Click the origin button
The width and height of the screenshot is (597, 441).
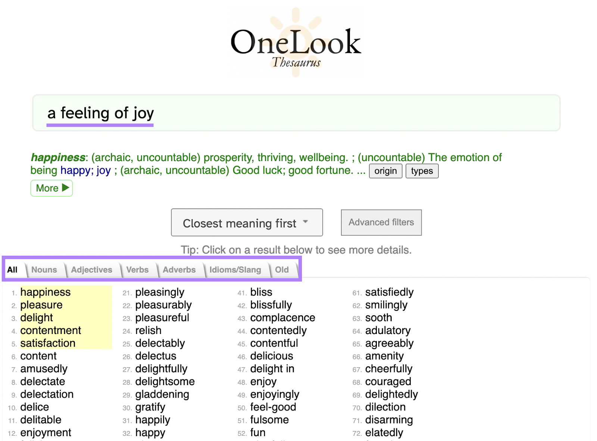(x=385, y=171)
